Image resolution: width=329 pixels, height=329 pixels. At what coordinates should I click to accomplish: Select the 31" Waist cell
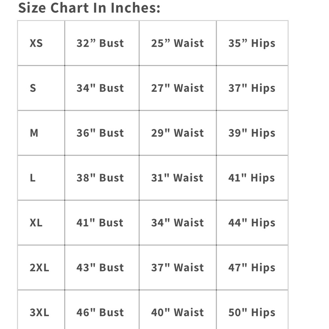[178, 178]
